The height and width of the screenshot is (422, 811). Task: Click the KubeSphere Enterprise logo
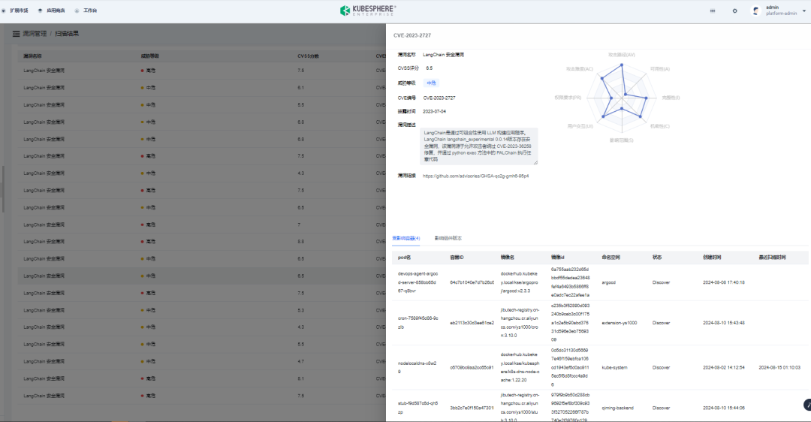368,11
